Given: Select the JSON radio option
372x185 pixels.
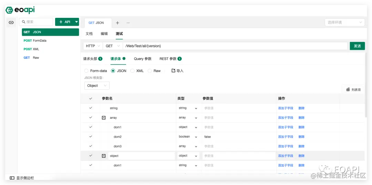Looking at the screenshot, I should (x=113, y=71).
